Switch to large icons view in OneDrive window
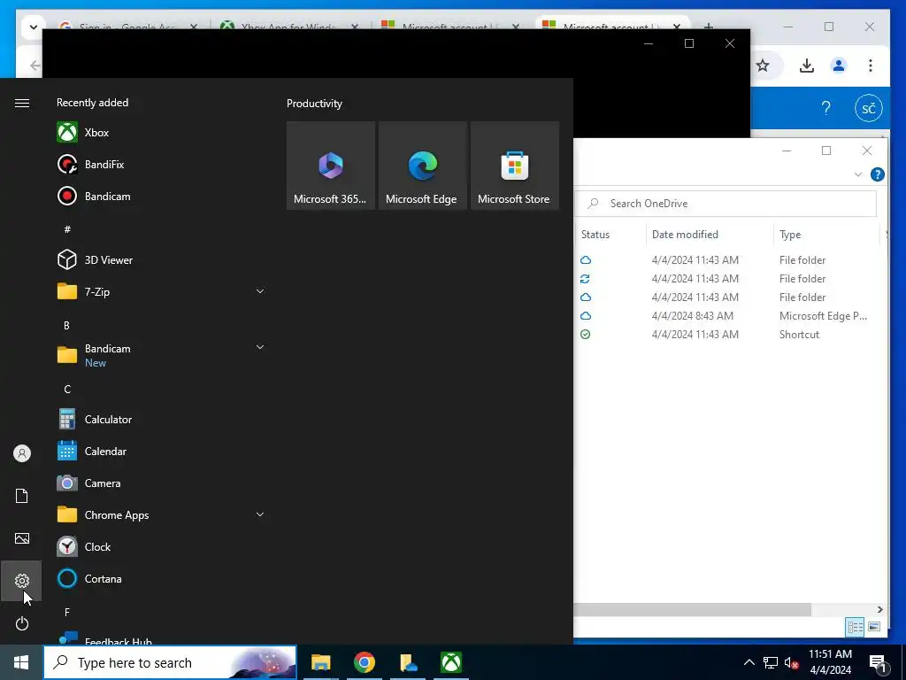906x680 pixels. click(x=873, y=627)
